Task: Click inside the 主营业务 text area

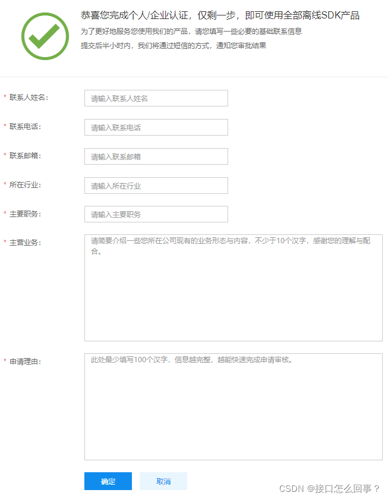Action: (x=234, y=288)
